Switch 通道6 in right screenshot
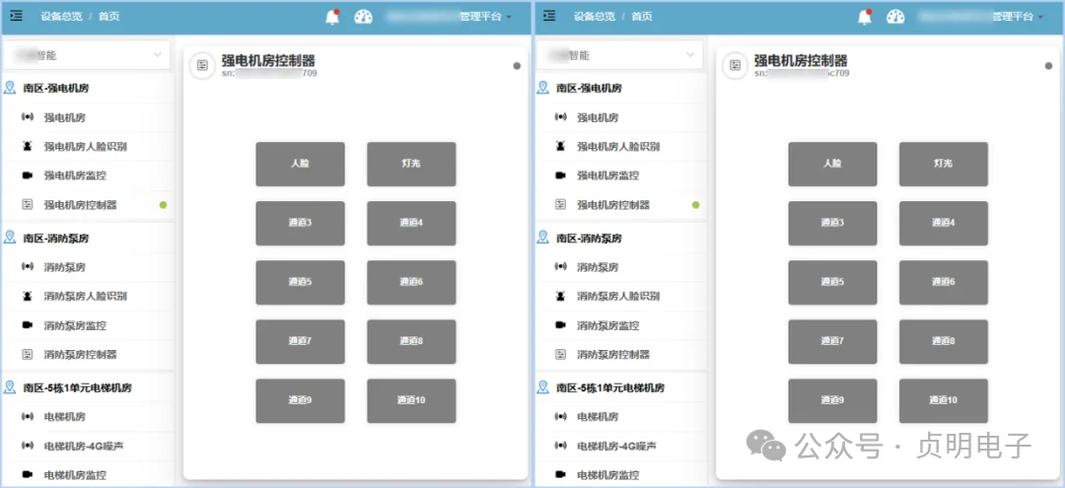 point(944,282)
